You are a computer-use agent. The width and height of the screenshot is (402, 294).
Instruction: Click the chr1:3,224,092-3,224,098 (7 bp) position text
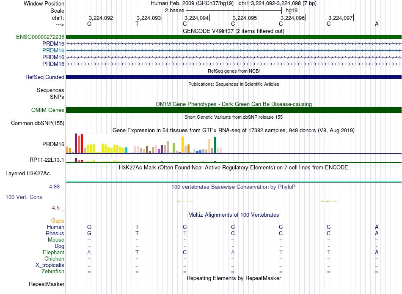pyautogui.click(x=278, y=3)
